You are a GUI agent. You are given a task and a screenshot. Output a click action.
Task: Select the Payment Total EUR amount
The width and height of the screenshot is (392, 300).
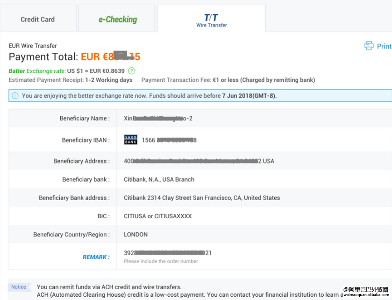point(110,57)
